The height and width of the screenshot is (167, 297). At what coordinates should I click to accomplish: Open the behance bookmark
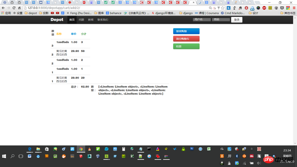coord(114,13)
